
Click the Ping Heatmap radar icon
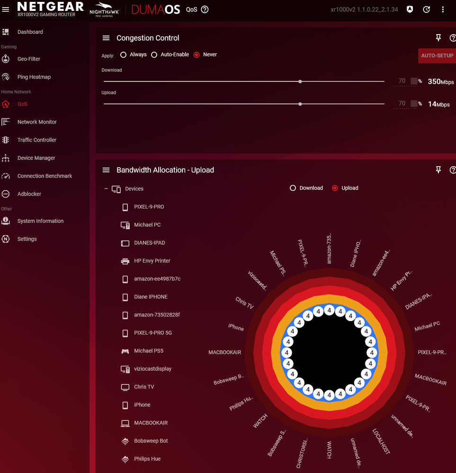click(5, 77)
